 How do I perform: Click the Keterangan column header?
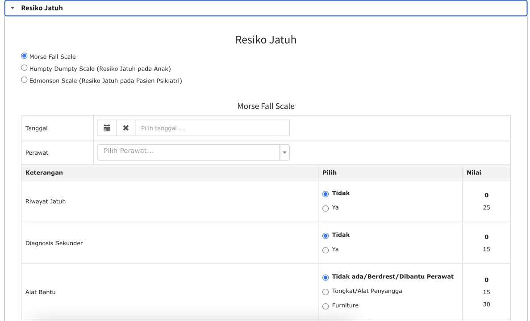point(44,173)
